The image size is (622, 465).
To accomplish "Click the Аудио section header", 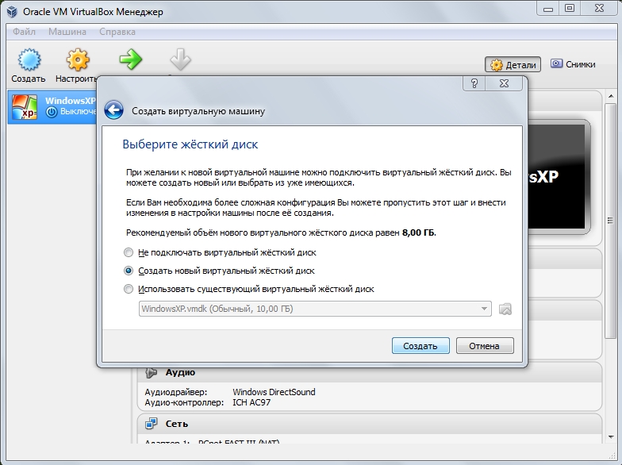I will [x=370, y=373].
